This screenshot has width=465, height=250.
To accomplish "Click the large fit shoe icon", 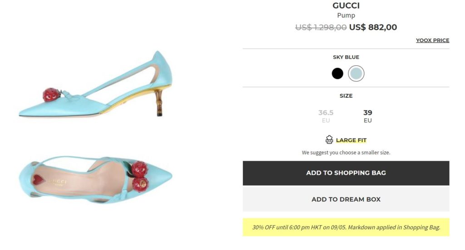I will click(x=329, y=140).
